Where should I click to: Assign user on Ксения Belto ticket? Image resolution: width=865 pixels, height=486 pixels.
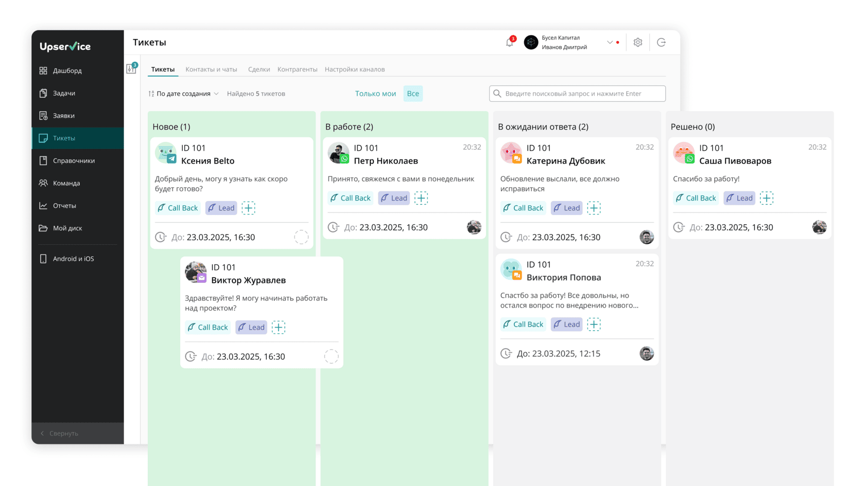(301, 237)
